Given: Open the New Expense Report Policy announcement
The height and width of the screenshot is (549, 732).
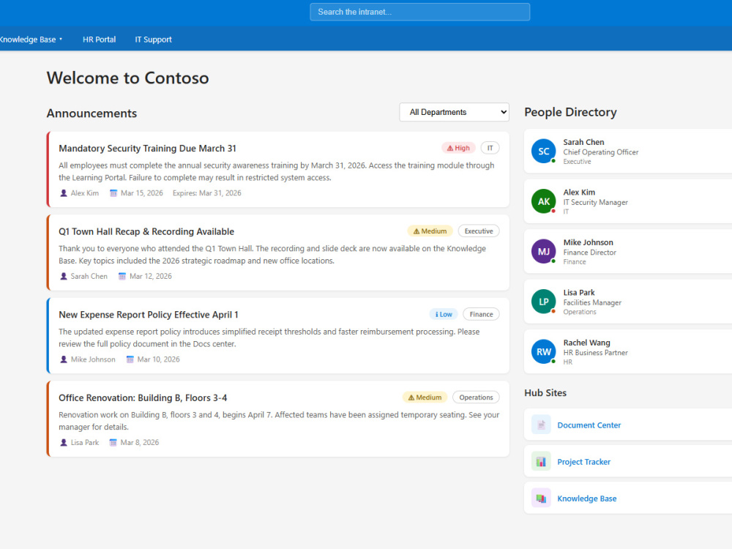Looking at the screenshot, I should 149,315.
